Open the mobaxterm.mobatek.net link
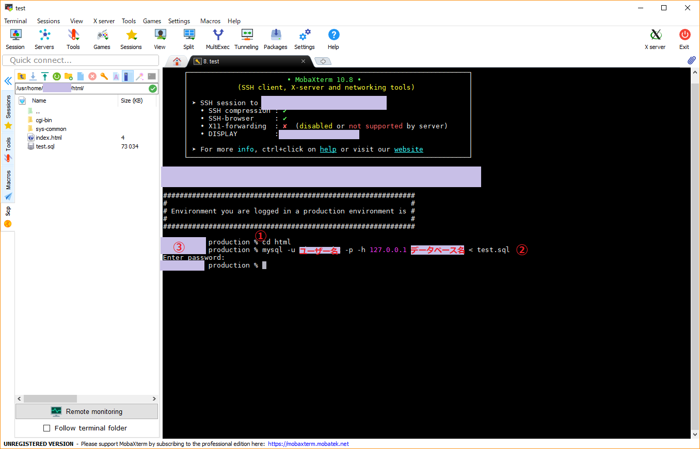The image size is (700, 449). coord(308,444)
